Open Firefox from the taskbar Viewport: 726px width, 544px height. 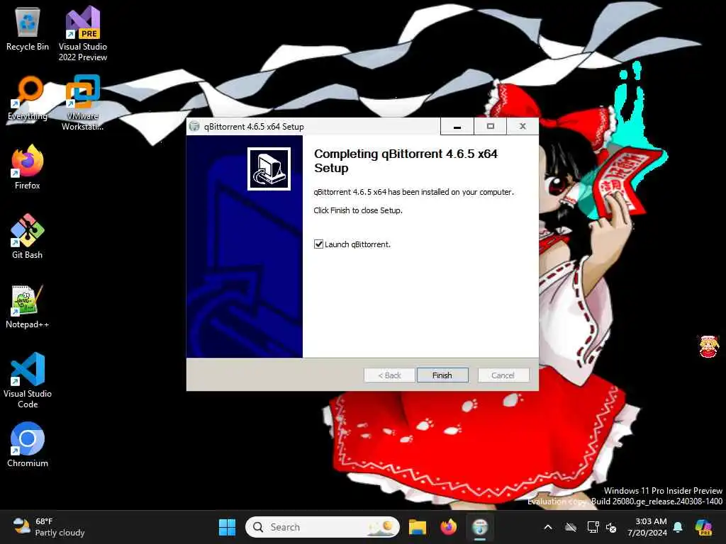(x=448, y=527)
